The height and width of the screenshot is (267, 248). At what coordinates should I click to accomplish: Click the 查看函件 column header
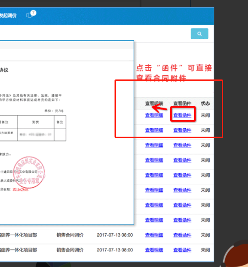click(182, 103)
